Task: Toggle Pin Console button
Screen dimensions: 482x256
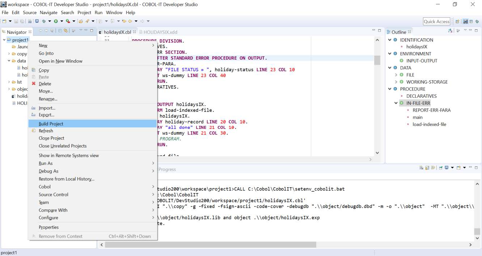Action: click(441, 168)
